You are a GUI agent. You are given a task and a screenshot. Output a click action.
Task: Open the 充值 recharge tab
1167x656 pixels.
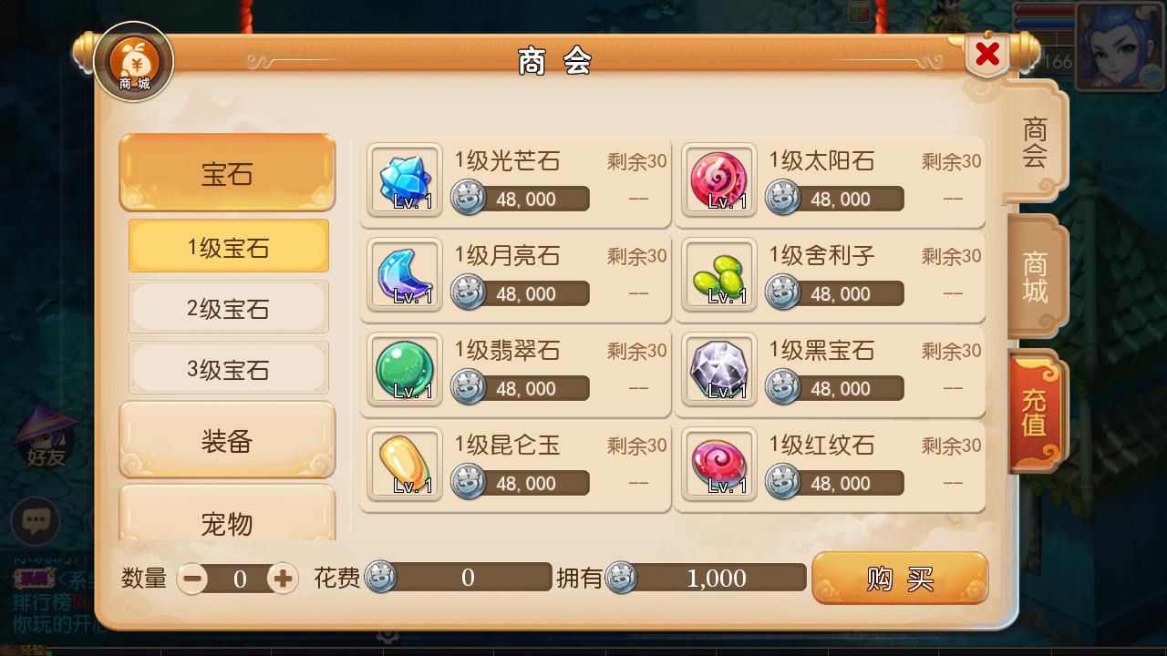1036,412
